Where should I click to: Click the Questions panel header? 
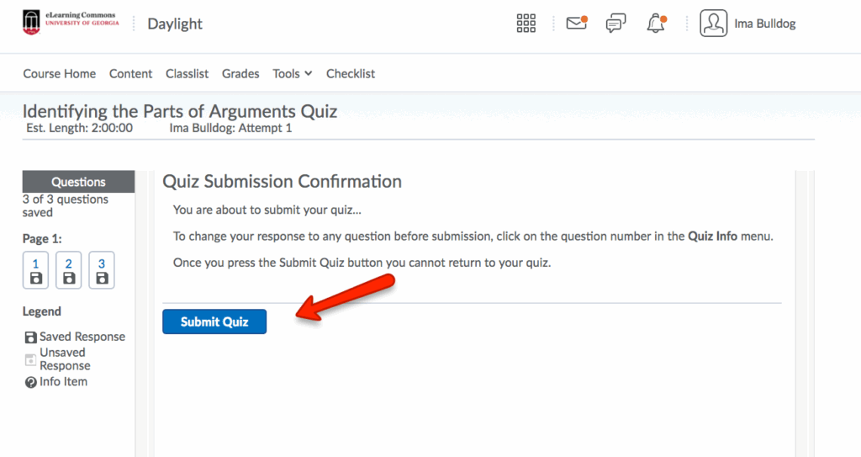pyautogui.click(x=78, y=182)
